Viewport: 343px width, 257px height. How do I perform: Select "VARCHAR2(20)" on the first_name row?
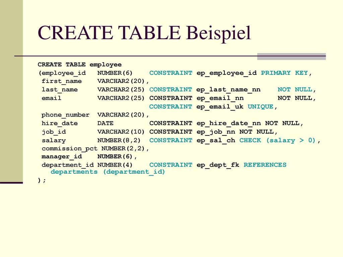(x=121, y=81)
